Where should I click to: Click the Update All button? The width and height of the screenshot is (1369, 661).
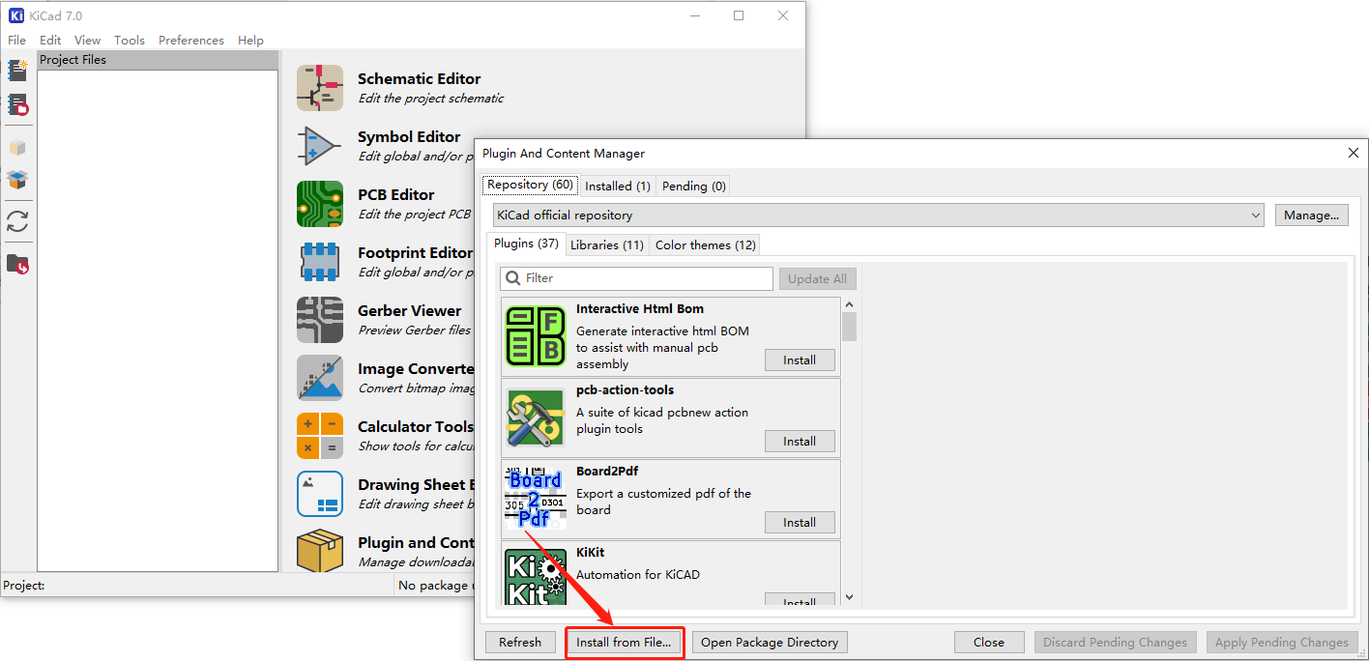coord(817,278)
